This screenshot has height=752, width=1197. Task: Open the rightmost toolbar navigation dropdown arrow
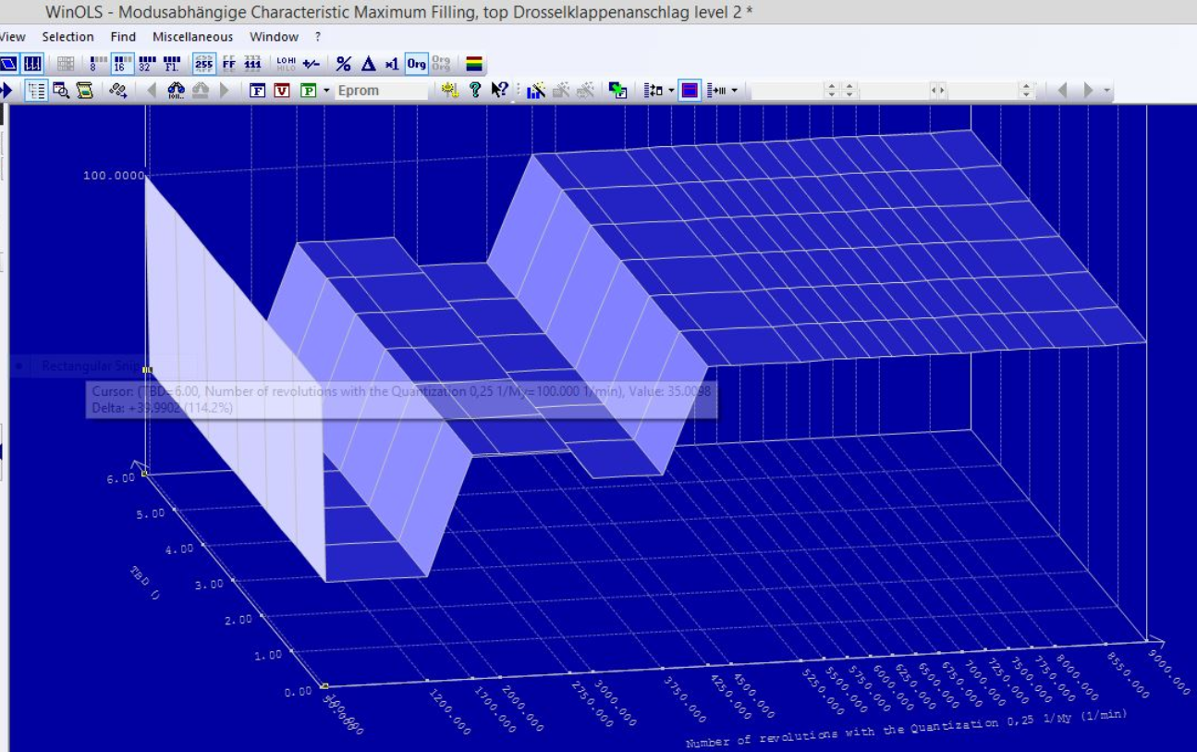coord(1107,91)
